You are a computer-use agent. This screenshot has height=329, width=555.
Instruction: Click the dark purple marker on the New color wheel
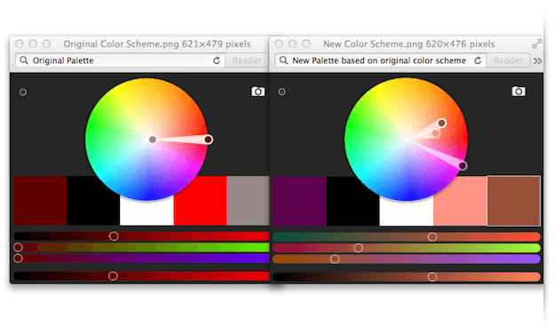pos(463,165)
